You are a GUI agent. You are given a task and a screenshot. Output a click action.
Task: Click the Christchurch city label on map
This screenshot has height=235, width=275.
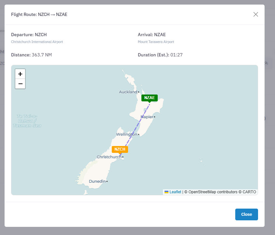point(109,157)
